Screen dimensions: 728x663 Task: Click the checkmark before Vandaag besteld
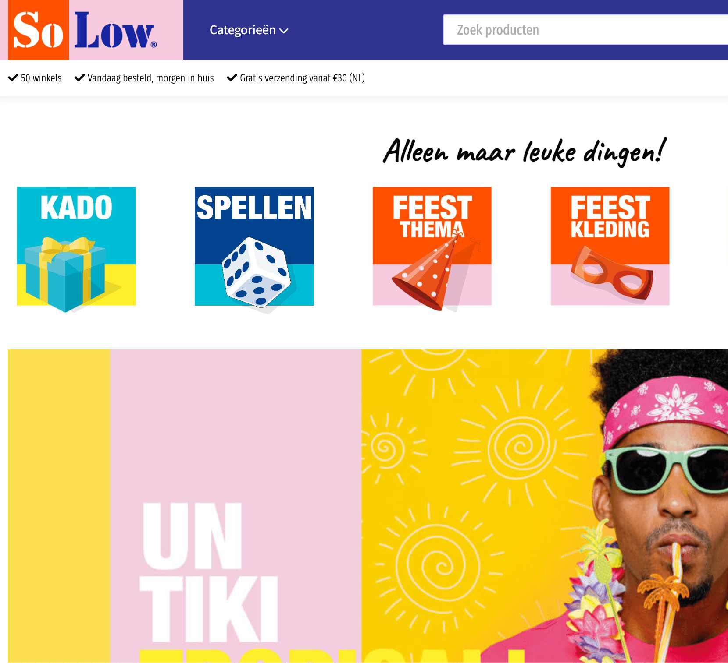click(x=80, y=78)
